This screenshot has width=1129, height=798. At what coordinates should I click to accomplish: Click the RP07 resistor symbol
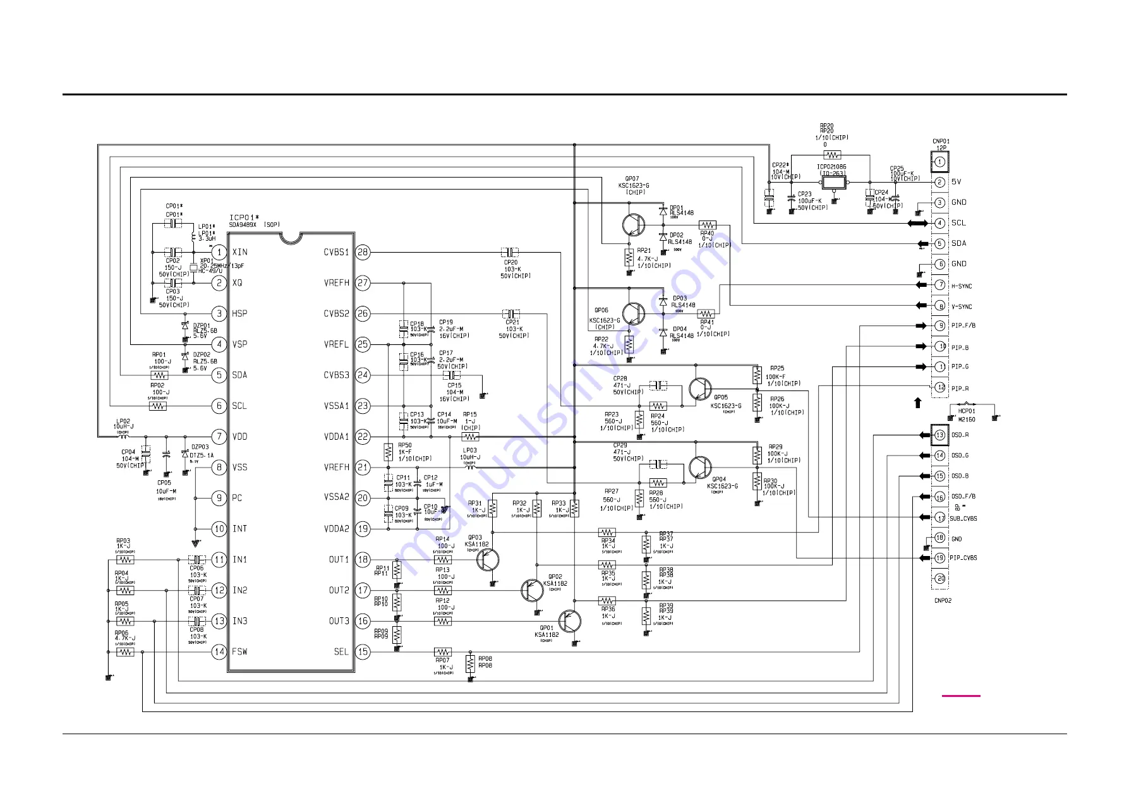coord(443,652)
